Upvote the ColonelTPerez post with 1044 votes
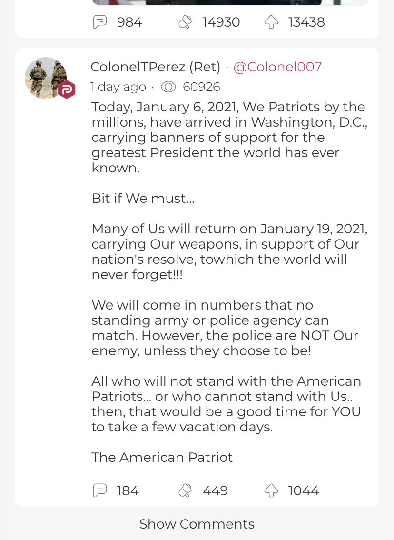 271,490
